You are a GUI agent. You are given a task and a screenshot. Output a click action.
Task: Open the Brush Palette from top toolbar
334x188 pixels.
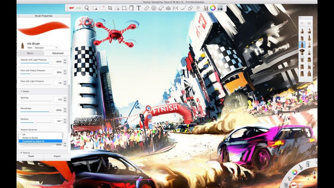205,8
